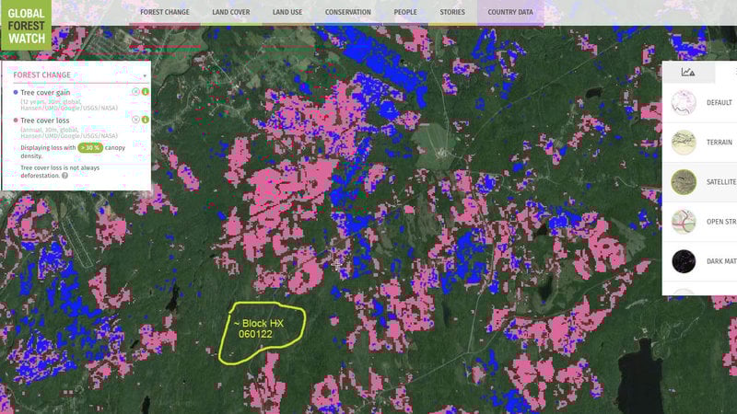Remove the Tree cover gain layer
This screenshot has width=737, height=414.
[x=135, y=92]
